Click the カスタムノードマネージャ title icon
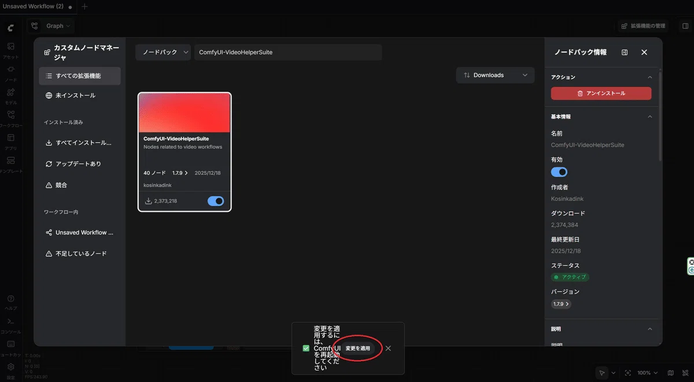This screenshot has height=382, width=694. pos(47,53)
